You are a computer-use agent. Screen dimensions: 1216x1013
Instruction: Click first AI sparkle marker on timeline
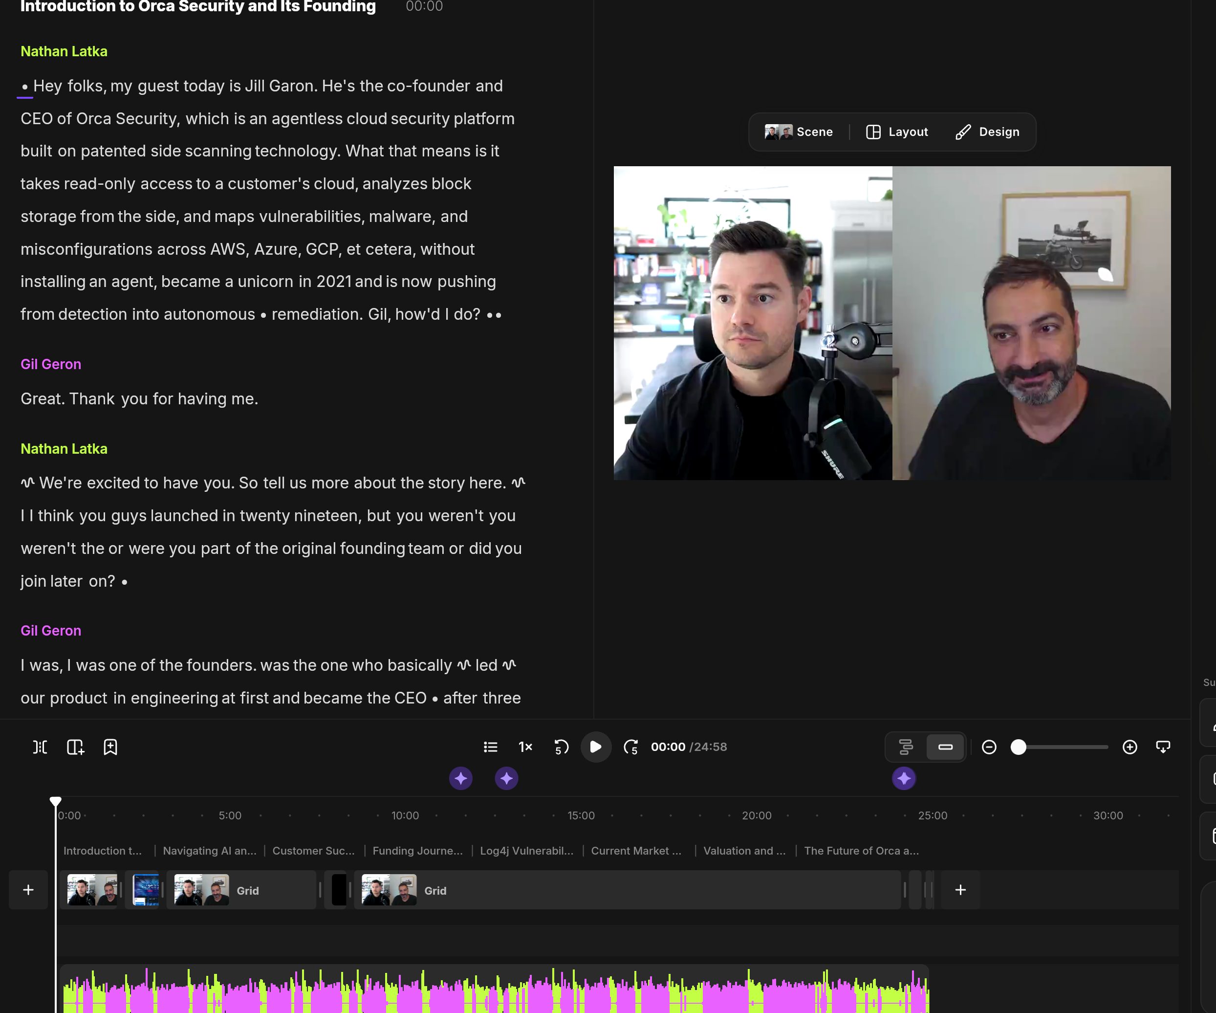tap(461, 778)
